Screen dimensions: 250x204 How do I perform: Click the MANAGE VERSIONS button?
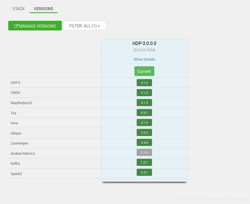[35, 26]
